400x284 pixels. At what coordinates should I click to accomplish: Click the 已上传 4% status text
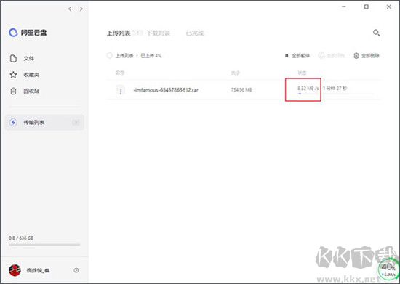pyautogui.click(x=151, y=55)
